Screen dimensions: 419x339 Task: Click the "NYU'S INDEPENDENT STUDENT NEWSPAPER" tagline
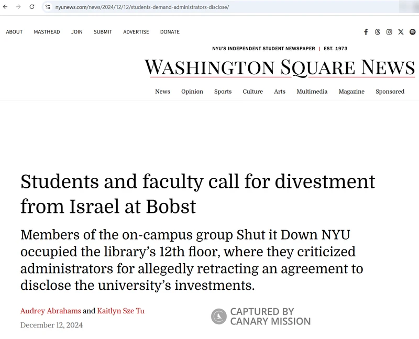pos(264,49)
